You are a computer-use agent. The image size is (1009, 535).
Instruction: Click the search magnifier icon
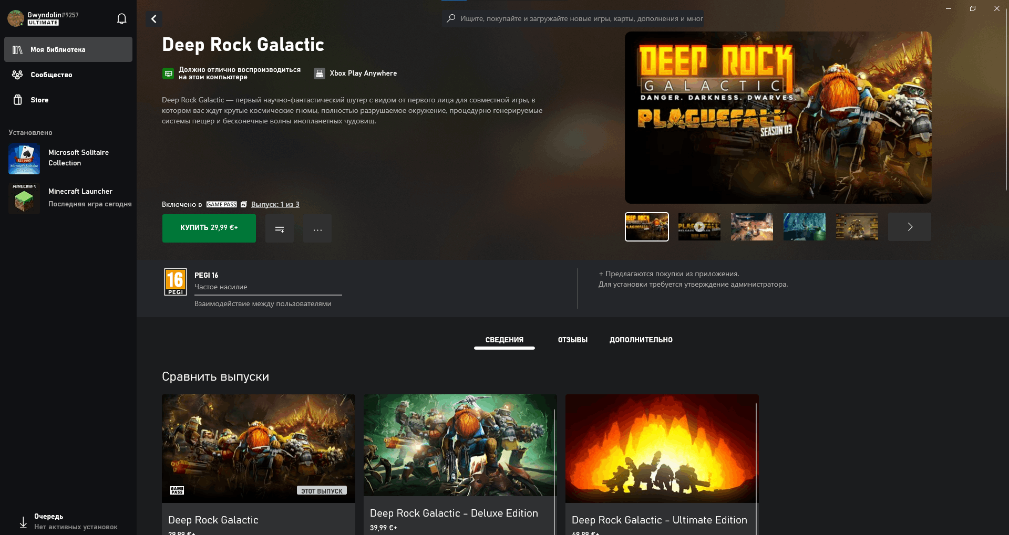[x=451, y=18]
